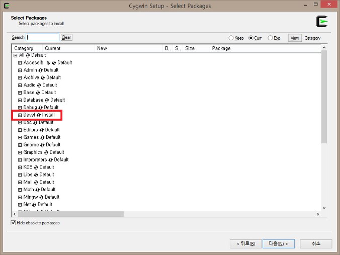The width and height of the screenshot is (340, 255).
Task: Click the cycle icon next to Audio
Action: click(39, 85)
